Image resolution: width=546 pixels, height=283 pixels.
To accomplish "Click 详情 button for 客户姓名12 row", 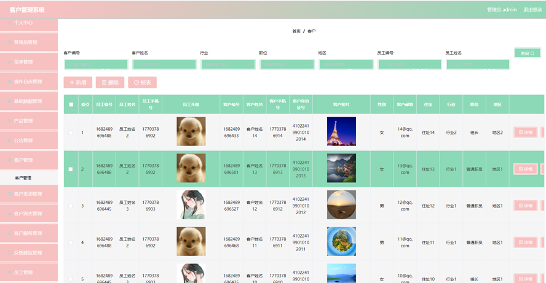I will [x=526, y=206].
